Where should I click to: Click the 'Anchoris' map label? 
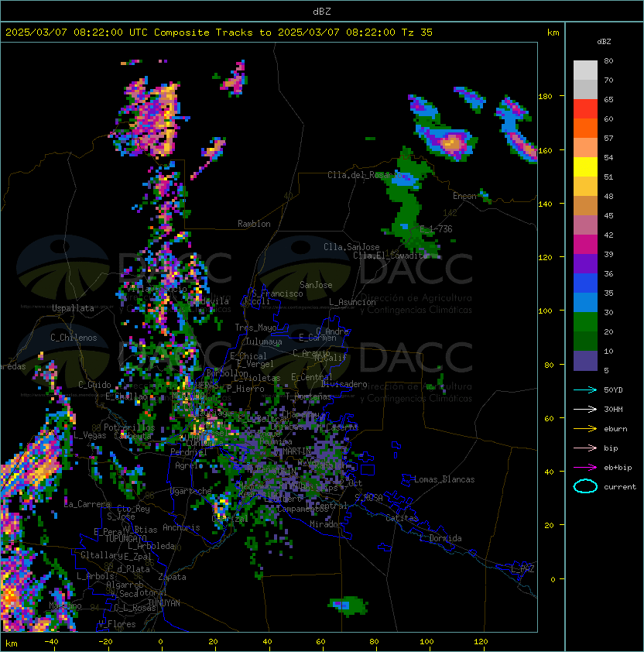pos(181,527)
